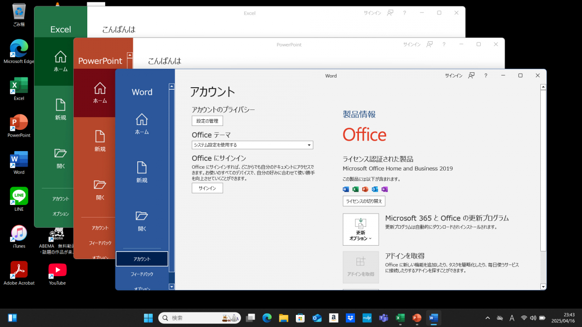Go to ホーム in the Excel sidebar
The height and width of the screenshot is (327, 582).
(60, 62)
